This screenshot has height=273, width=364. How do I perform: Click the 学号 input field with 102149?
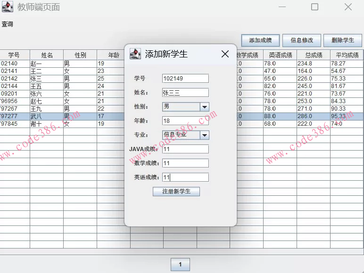point(185,79)
